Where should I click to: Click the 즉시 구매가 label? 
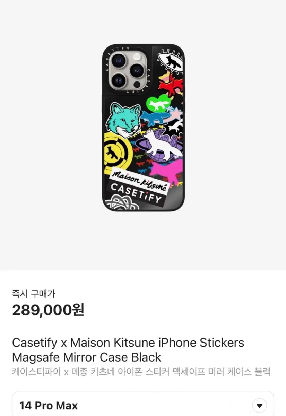[34, 294]
